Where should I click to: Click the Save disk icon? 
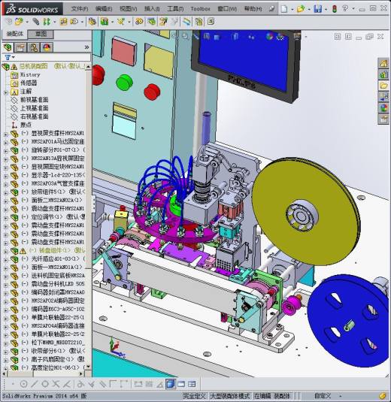(317, 9)
